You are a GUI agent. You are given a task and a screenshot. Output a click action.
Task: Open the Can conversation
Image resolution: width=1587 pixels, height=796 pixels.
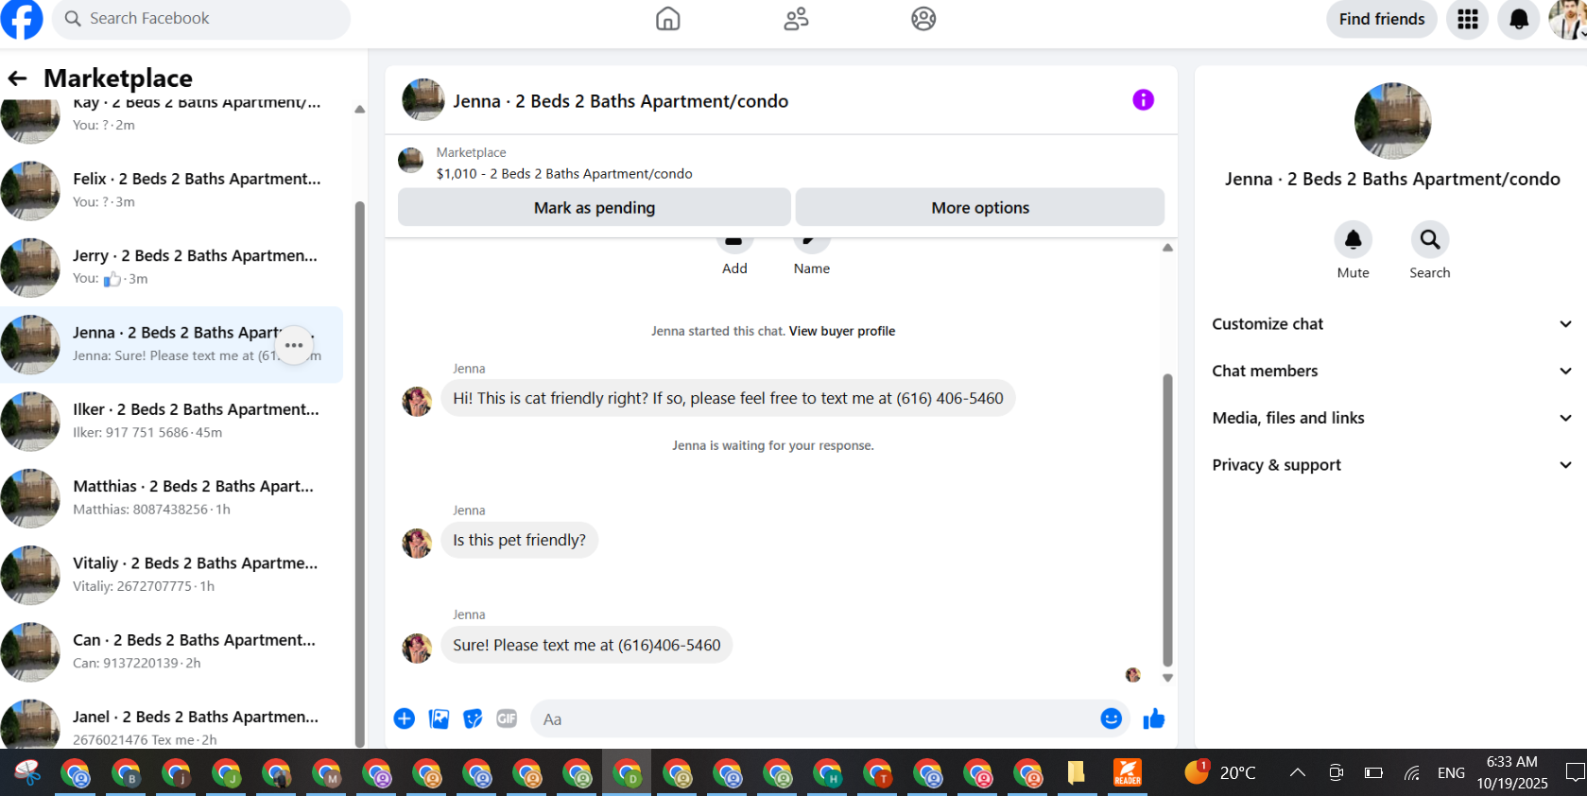(x=172, y=651)
